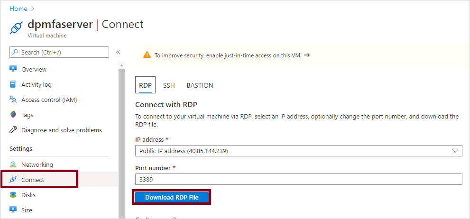Select the RDP tab

145,85
